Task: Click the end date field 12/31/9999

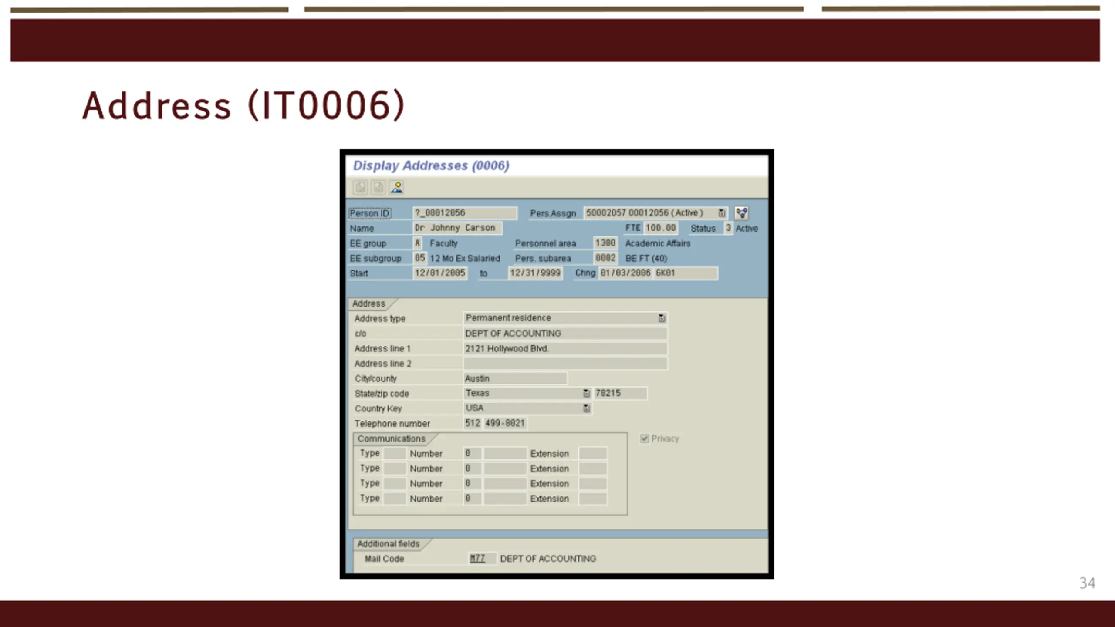Action: [x=535, y=273]
